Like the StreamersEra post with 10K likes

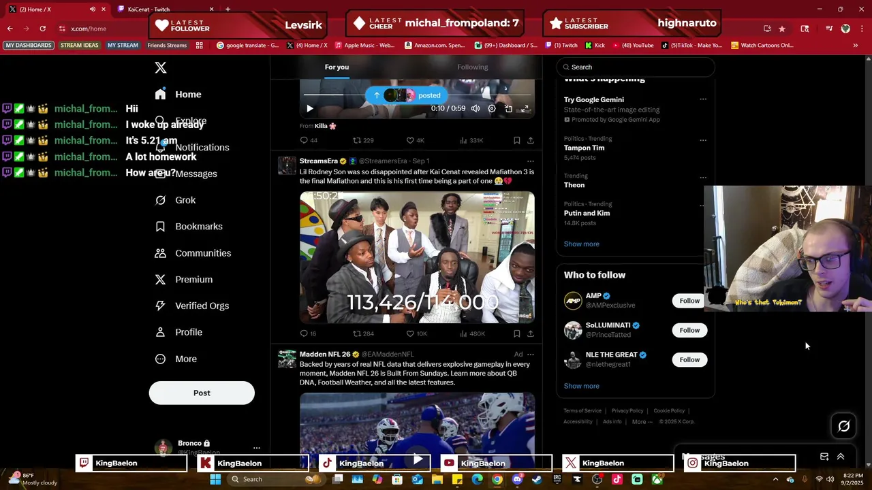point(416,333)
